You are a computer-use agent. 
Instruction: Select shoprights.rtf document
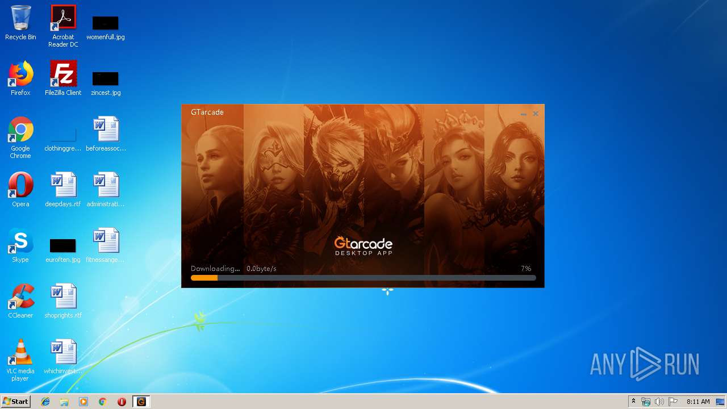[x=63, y=301]
